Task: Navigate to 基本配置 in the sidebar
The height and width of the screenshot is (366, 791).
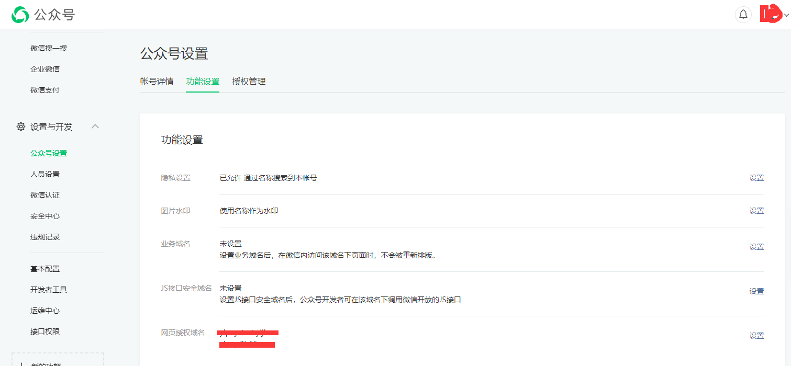Action: click(x=45, y=269)
